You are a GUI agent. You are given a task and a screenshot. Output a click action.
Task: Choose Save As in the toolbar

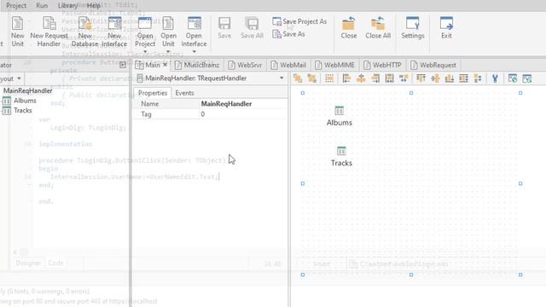[x=288, y=34]
